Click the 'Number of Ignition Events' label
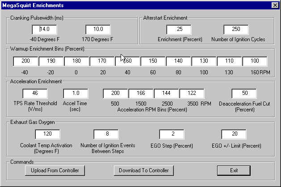Viewport: 281px width, 187px height. [108, 145]
